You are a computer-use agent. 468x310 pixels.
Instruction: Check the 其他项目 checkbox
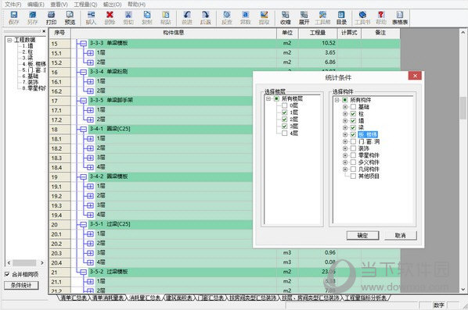[353, 176]
